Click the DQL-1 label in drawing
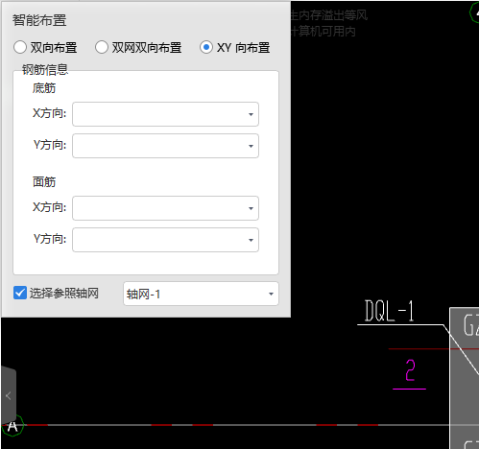The height and width of the screenshot is (449, 479). coord(390,311)
